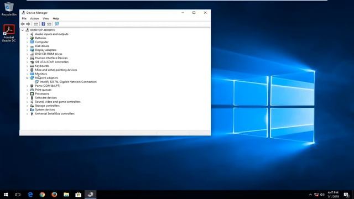Viewport: 354px width, 199px height.
Task: Open the View menu
Action: [x=46, y=18]
